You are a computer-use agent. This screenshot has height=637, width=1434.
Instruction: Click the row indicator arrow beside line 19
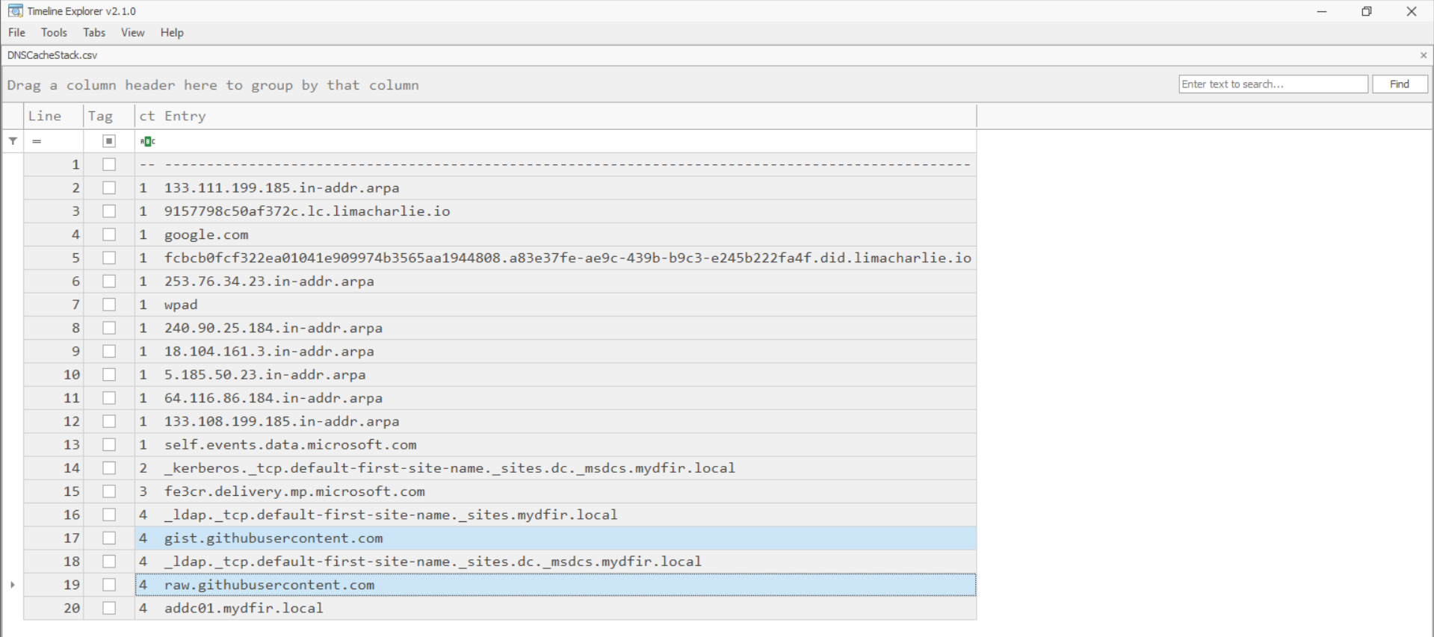tap(13, 585)
